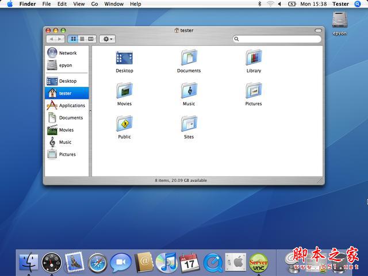Launch Safari from the Dock
The width and height of the screenshot is (368, 276).
point(98,263)
